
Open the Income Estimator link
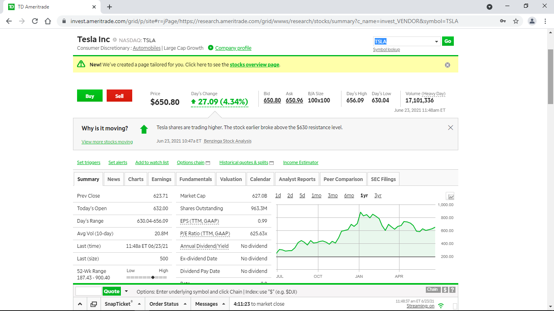[301, 162]
